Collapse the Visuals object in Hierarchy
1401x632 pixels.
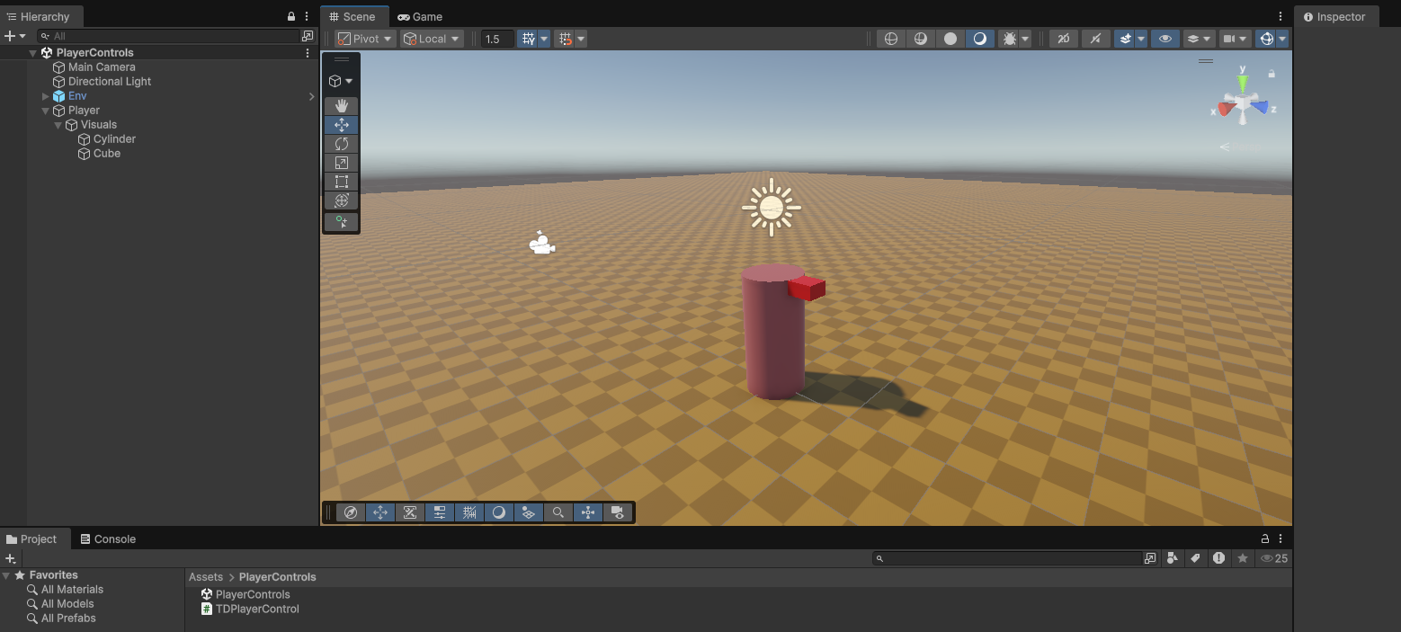tap(58, 125)
